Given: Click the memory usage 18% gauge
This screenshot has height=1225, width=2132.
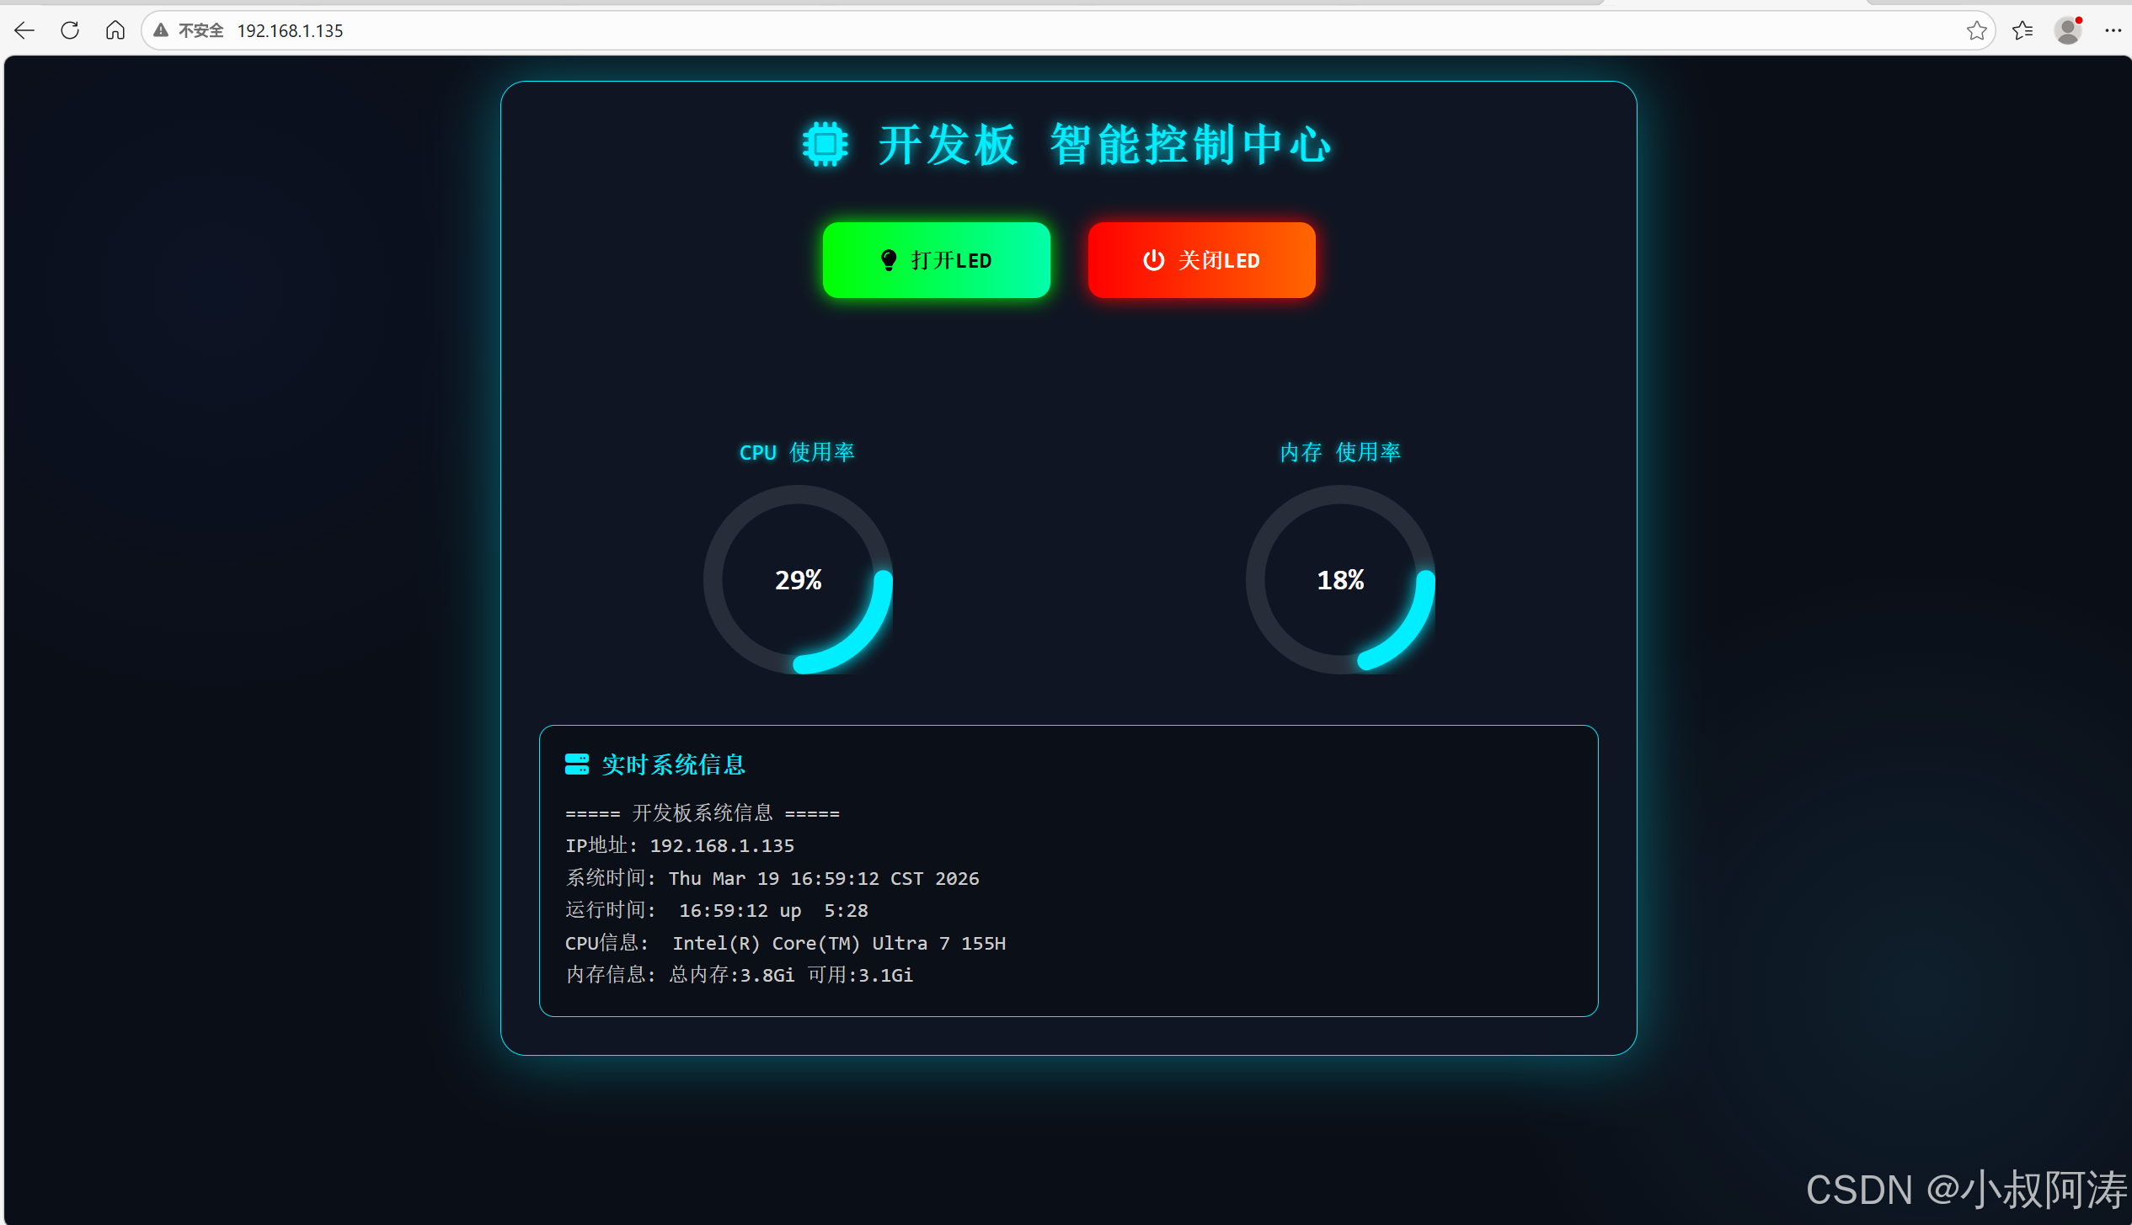Looking at the screenshot, I should (1340, 580).
